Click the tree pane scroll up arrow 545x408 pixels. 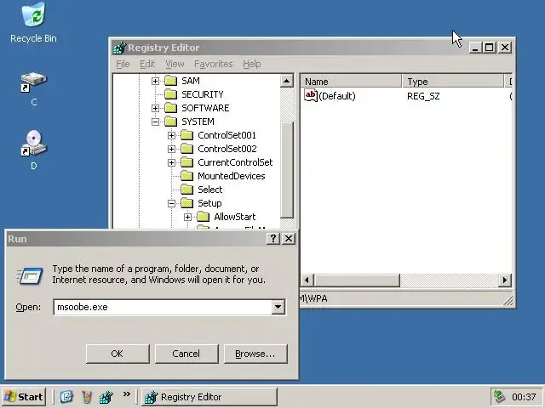(x=287, y=82)
